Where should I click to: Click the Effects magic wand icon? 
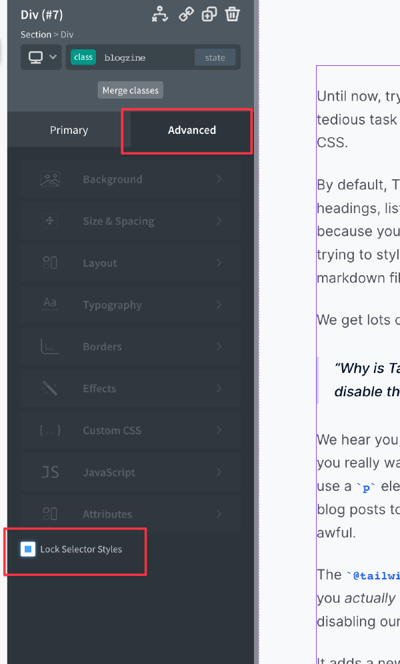point(50,388)
